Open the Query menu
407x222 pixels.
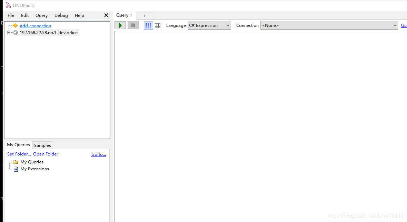[x=41, y=15]
